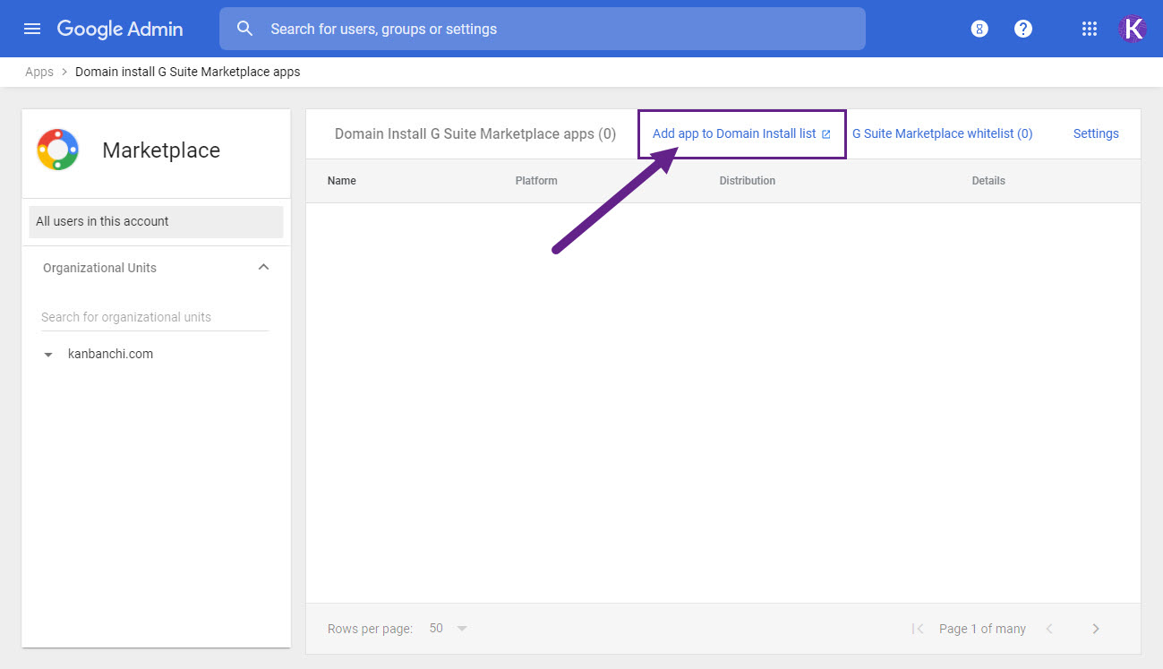Open the K account avatar

(x=1133, y=29)
